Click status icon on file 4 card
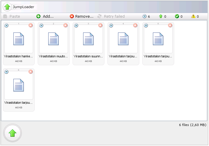Viewport: 209px width, 146px height. [111, 25]
